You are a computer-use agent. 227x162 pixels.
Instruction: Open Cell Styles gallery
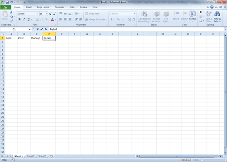click(166, 17)
